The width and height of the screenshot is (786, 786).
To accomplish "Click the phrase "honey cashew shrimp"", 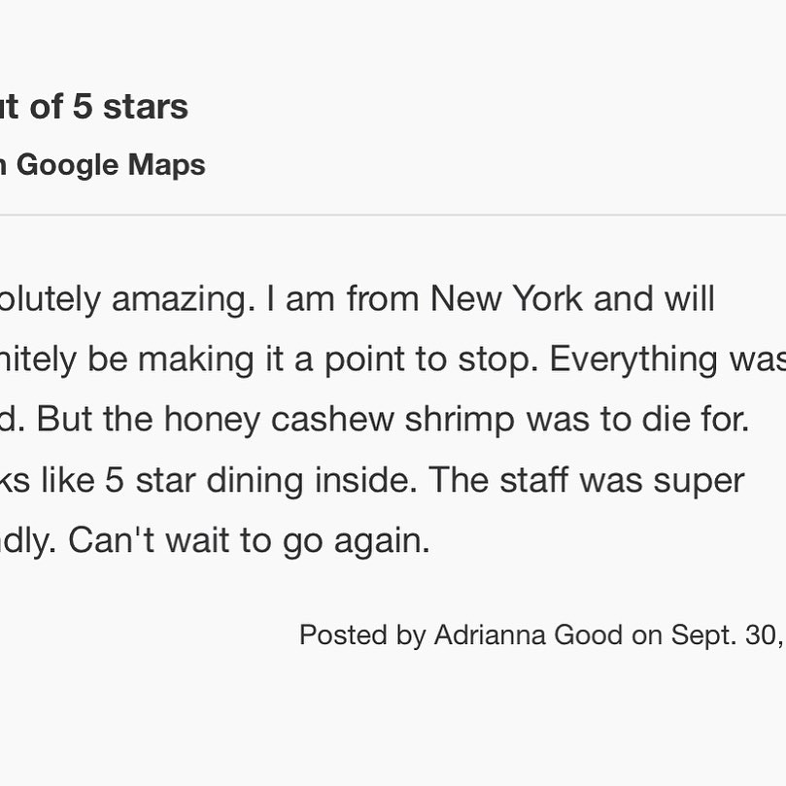I will coord(340,420).
